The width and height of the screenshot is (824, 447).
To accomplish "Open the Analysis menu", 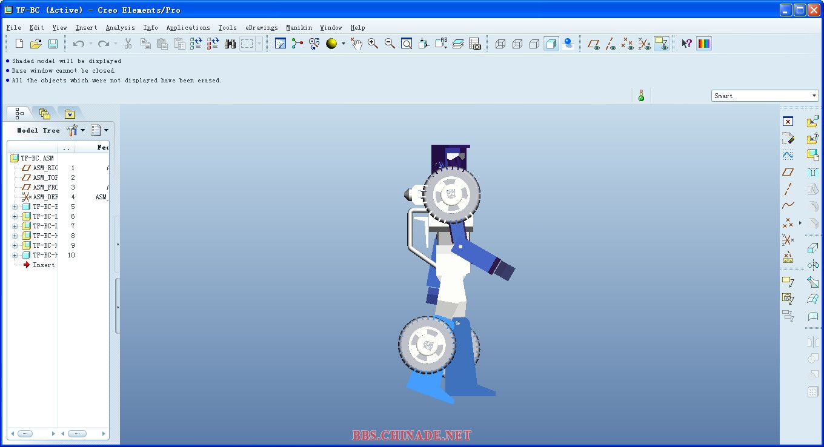I will pos(120,27).
